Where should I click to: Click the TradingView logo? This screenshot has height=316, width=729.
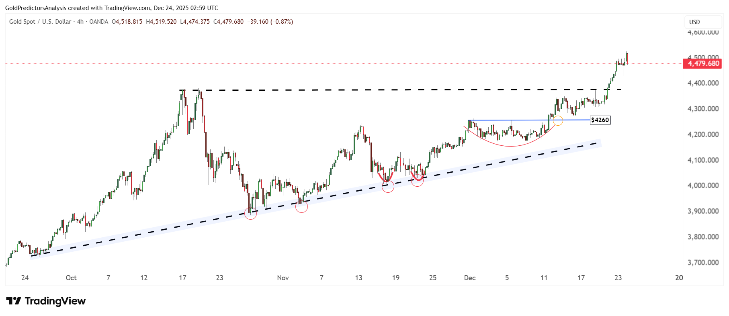[46, 301]
